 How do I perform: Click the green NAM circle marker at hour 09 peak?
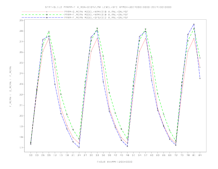click(x=49, y=32)
